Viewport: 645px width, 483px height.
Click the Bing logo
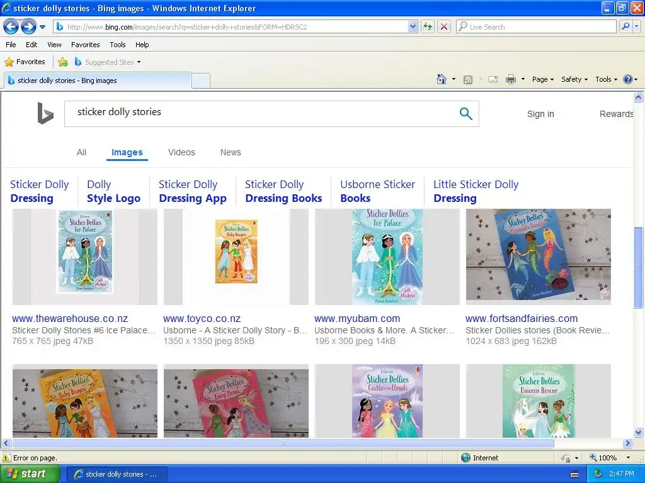[45, 113]
